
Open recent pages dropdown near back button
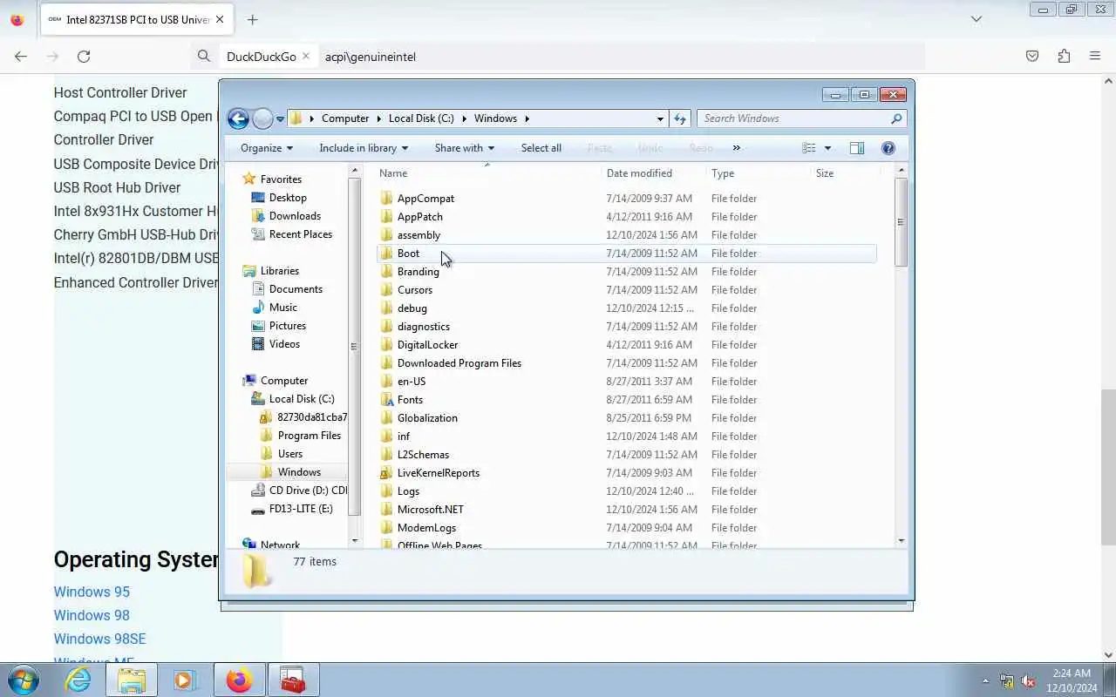(x=280, y=118)
